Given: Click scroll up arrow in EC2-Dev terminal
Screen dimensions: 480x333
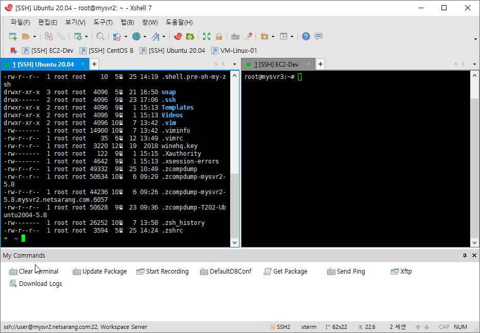Looking at the screenshot, I should (475, 75).
